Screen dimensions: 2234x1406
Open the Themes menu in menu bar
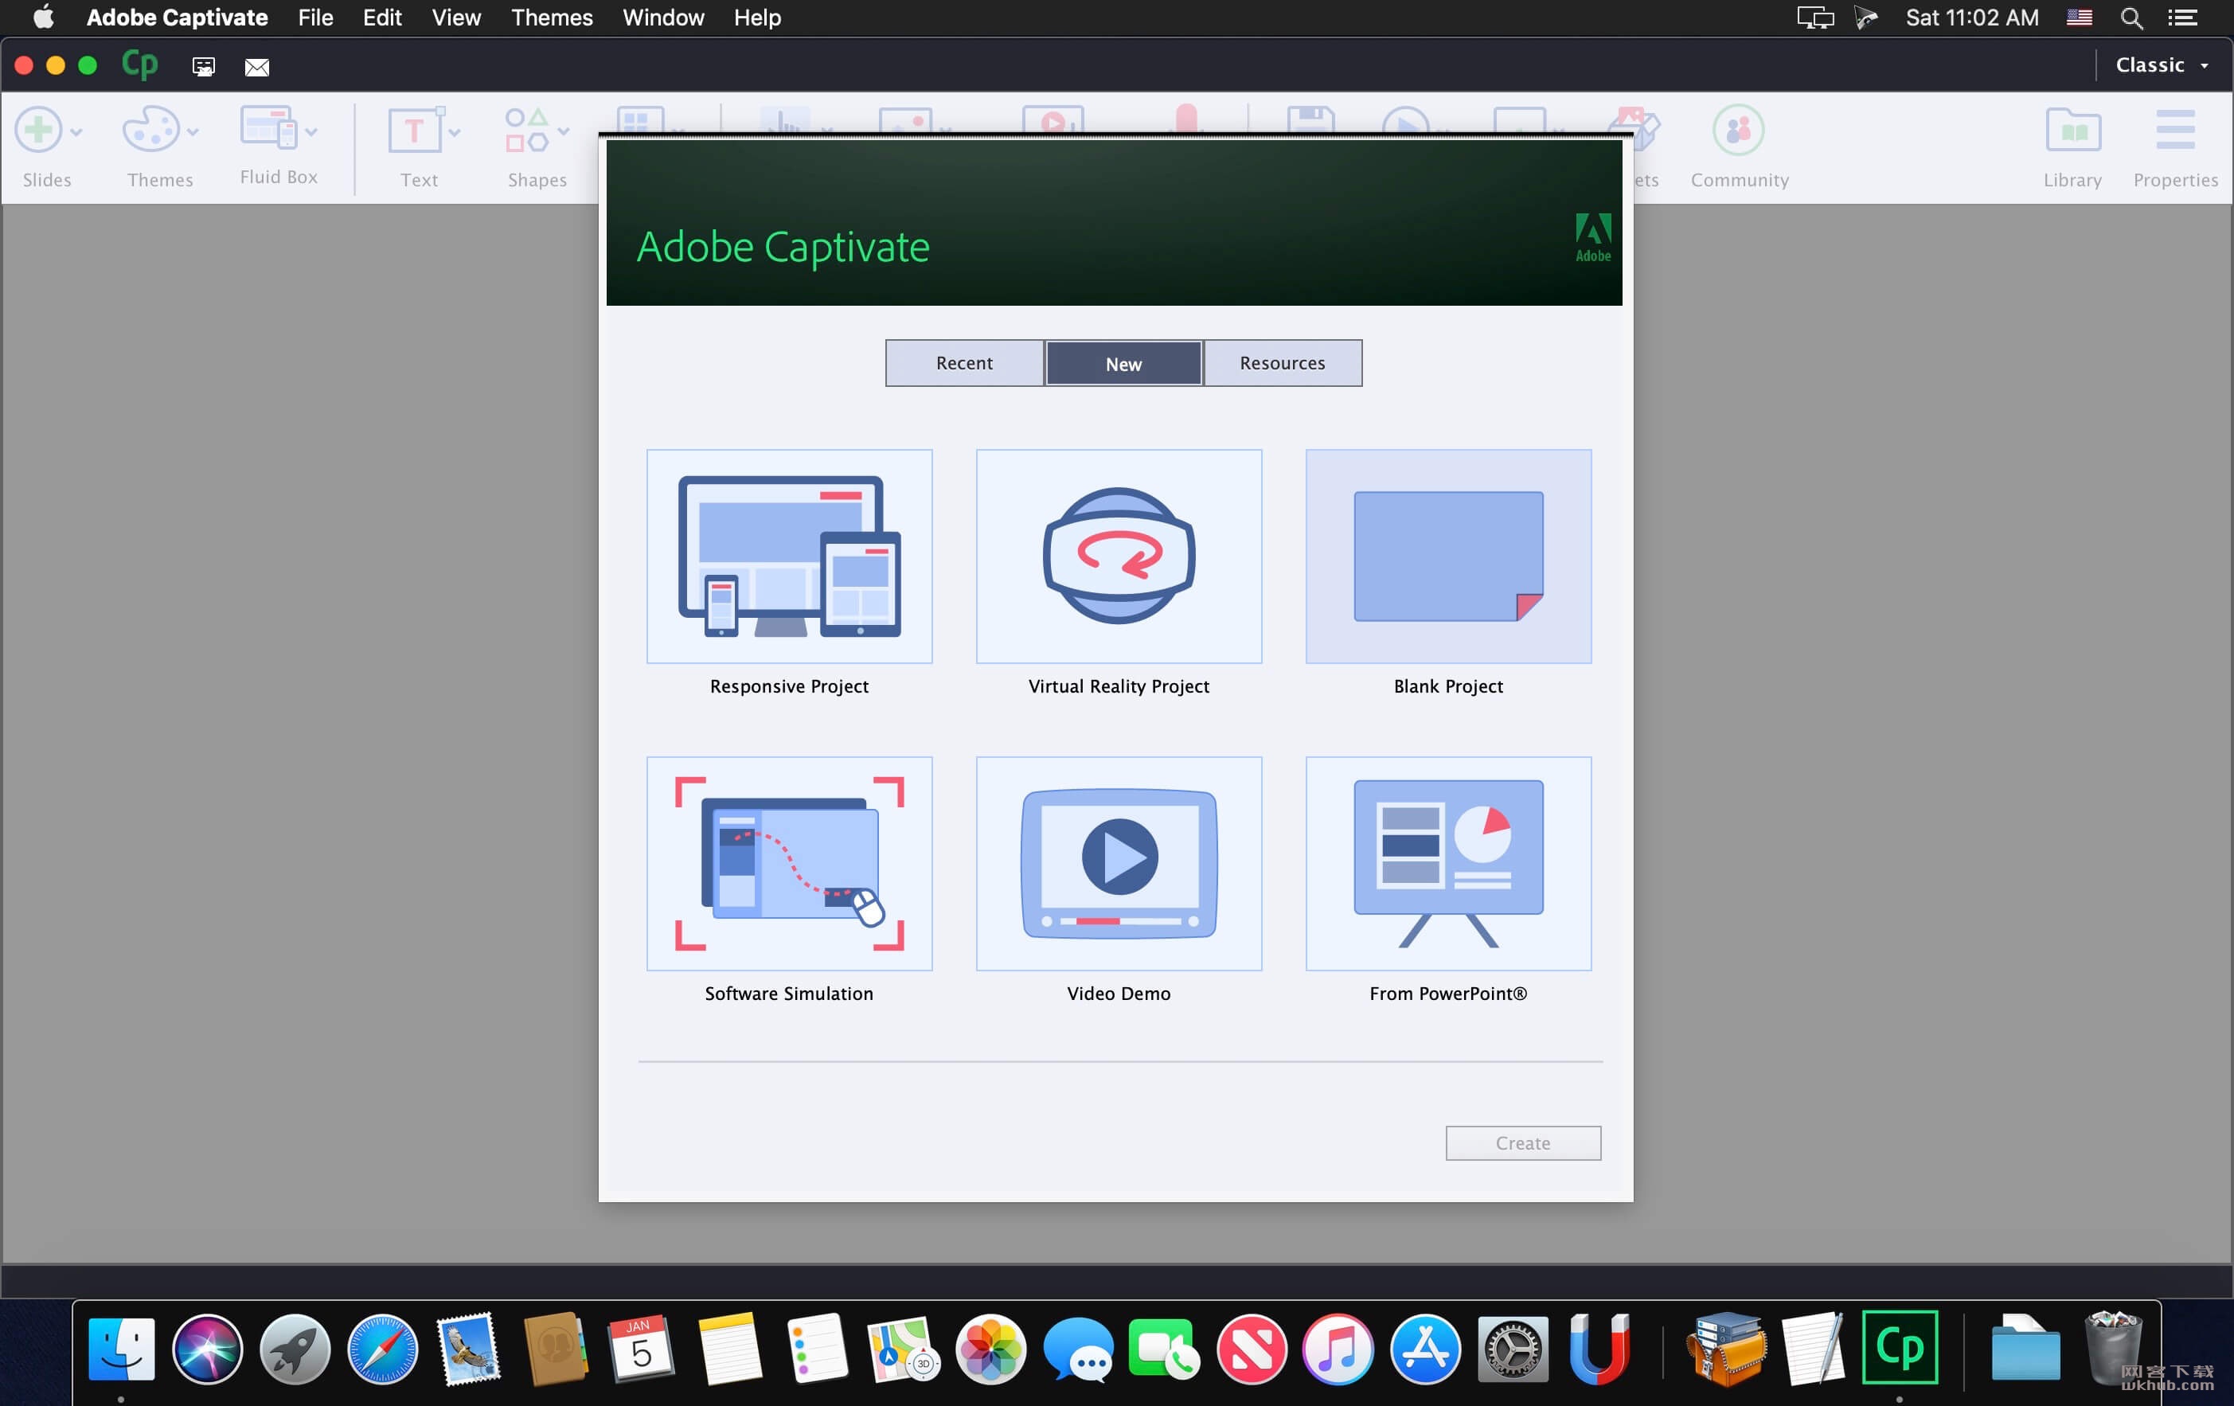[x=552, y=18]
